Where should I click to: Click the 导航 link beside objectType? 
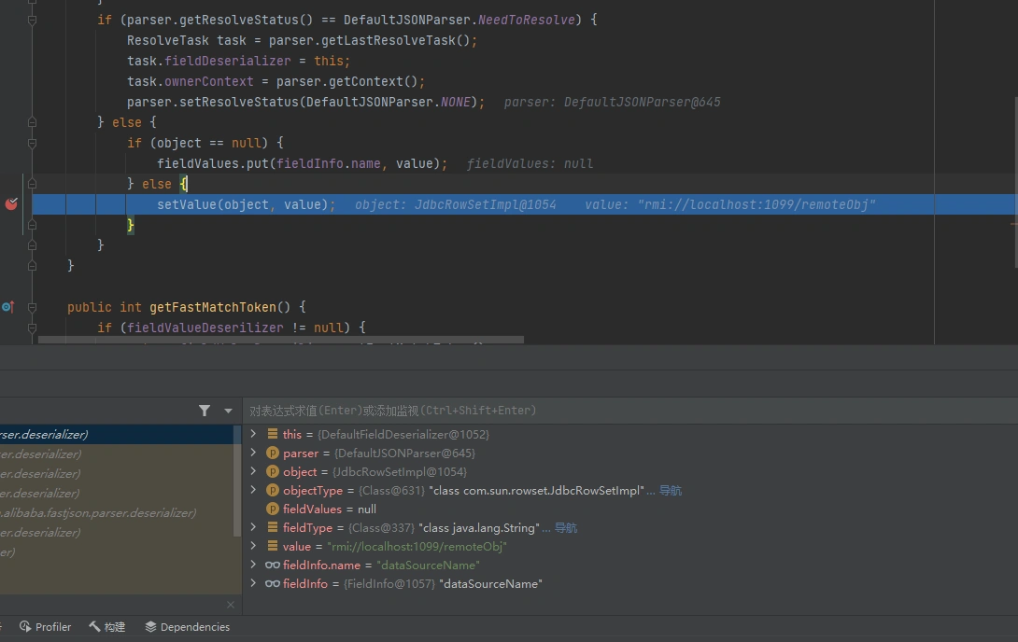pos(670,491)
